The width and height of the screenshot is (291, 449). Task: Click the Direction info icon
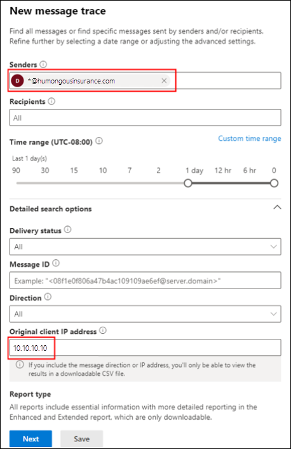point(48,297)
